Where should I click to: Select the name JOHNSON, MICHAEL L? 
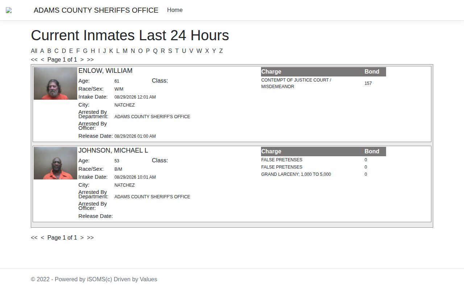pos(113,150)
